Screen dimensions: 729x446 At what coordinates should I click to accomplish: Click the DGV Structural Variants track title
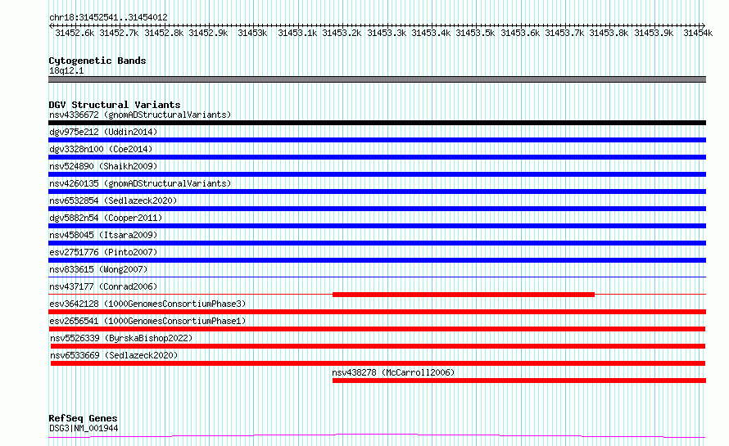coord(115,105)
